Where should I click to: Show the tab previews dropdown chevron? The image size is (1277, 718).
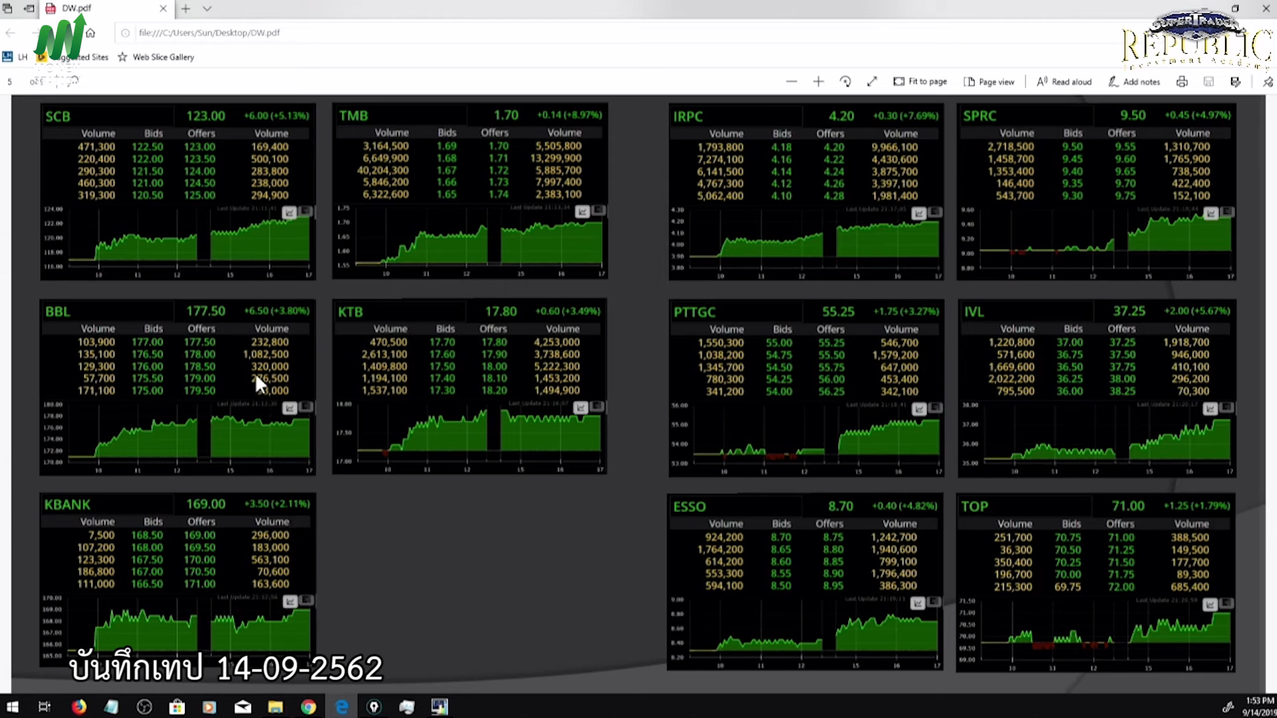point(207,9)
